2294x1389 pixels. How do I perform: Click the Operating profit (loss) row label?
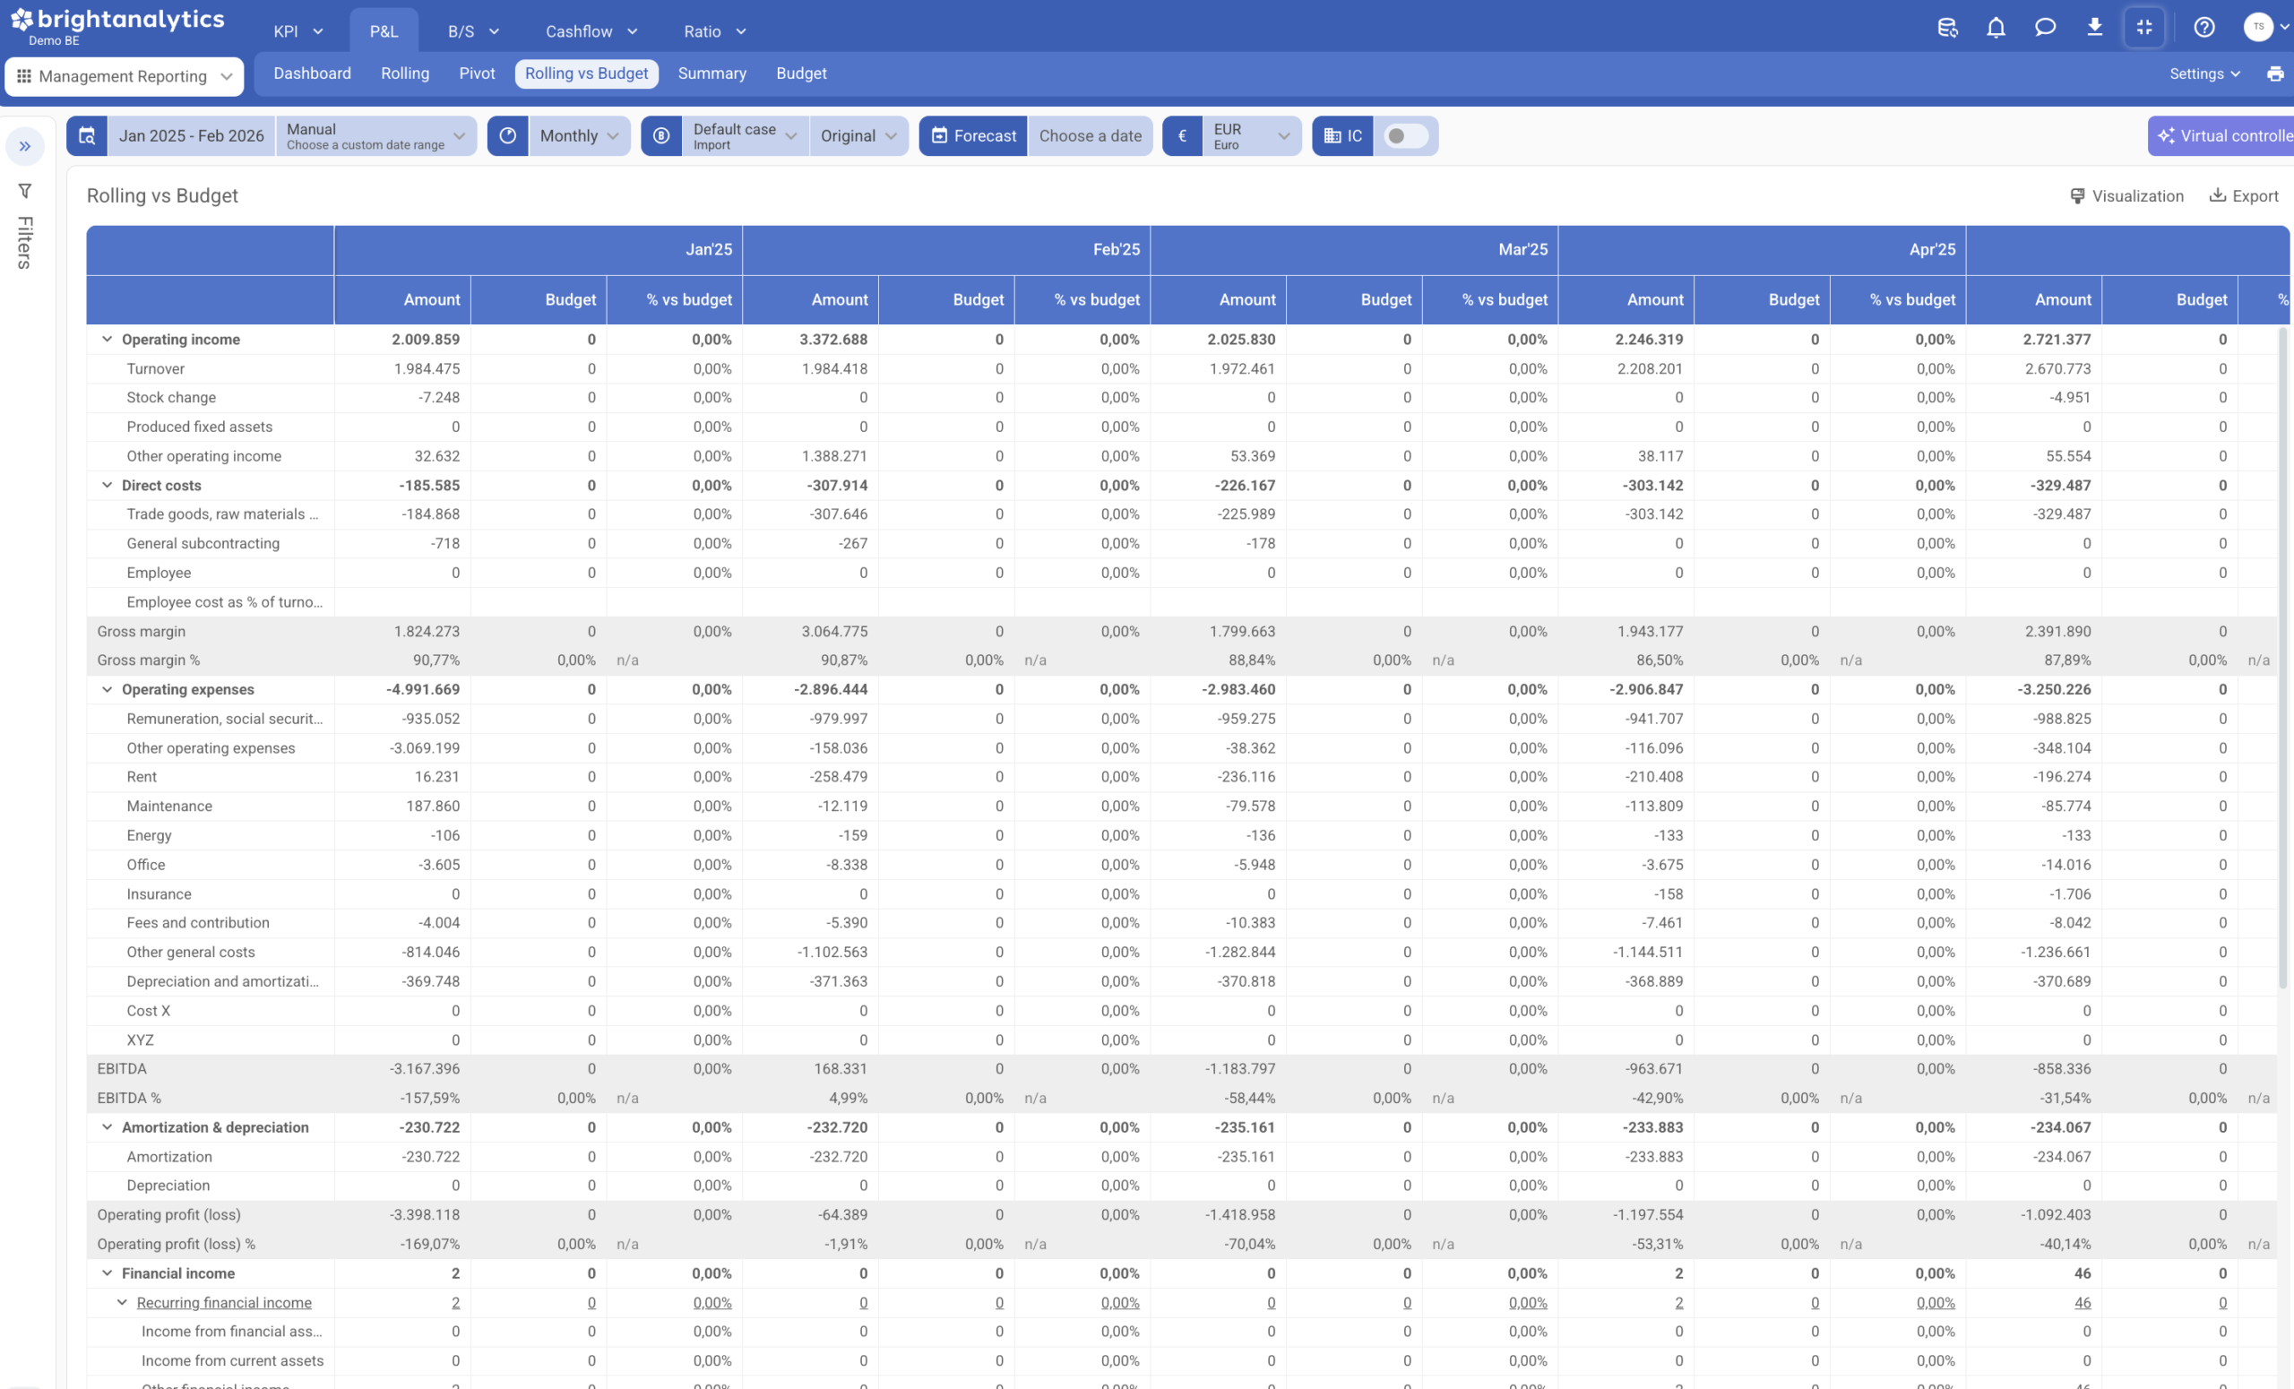click(x=168, y=1214)
